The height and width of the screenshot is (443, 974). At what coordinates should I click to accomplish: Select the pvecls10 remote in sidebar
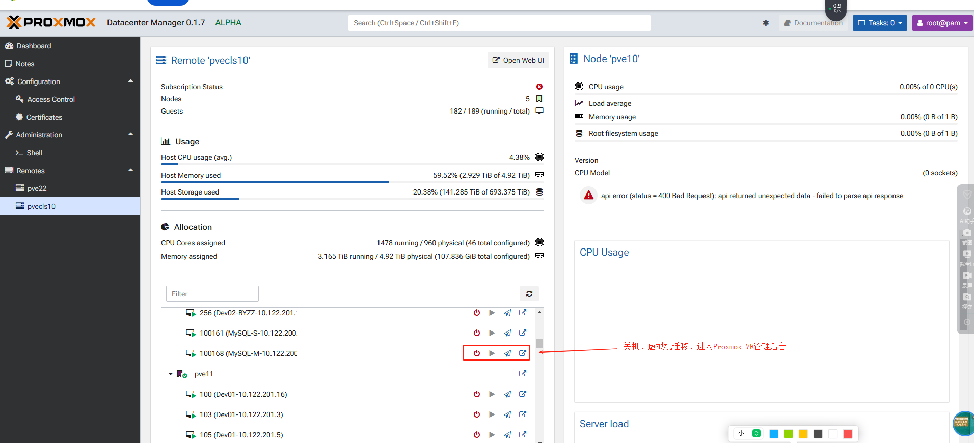pyautogui.click(x=70, y=206)
